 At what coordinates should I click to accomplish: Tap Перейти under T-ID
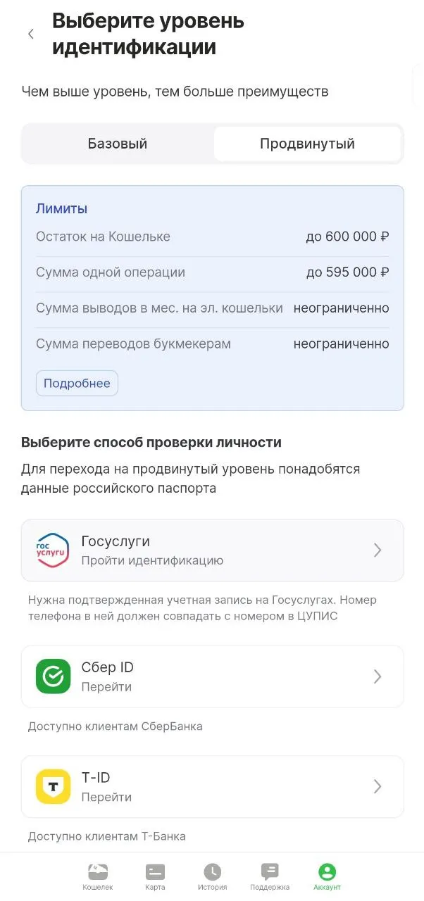click(106, 797)
